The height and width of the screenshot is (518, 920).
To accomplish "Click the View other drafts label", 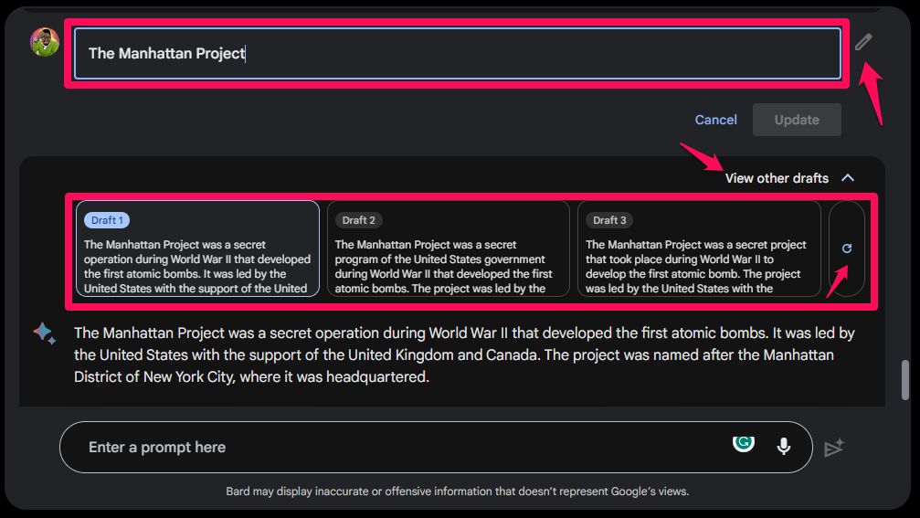I will [x=777, y=178].
